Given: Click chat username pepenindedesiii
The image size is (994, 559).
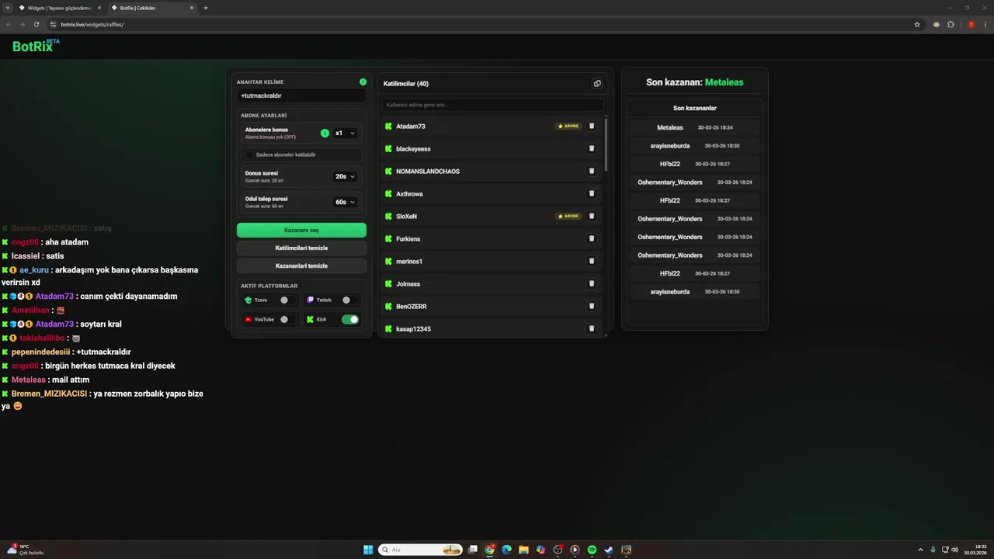Looking at the screenshot, I should tap(40, 352).
